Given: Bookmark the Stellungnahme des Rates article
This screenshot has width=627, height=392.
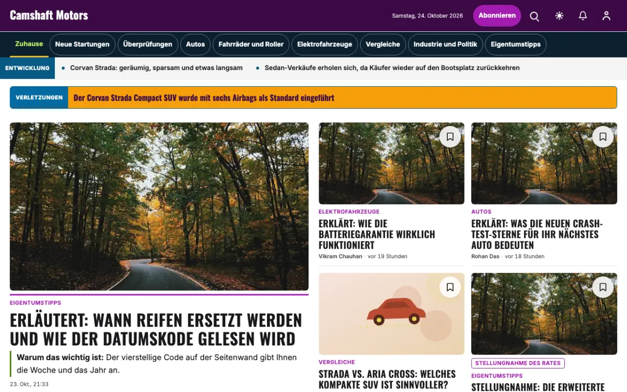Looking at the screenshot, I should (602, 287).
